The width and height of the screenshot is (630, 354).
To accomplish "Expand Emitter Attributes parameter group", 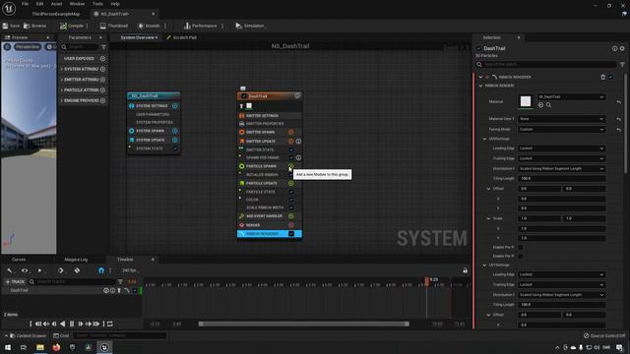I will 61,80.
